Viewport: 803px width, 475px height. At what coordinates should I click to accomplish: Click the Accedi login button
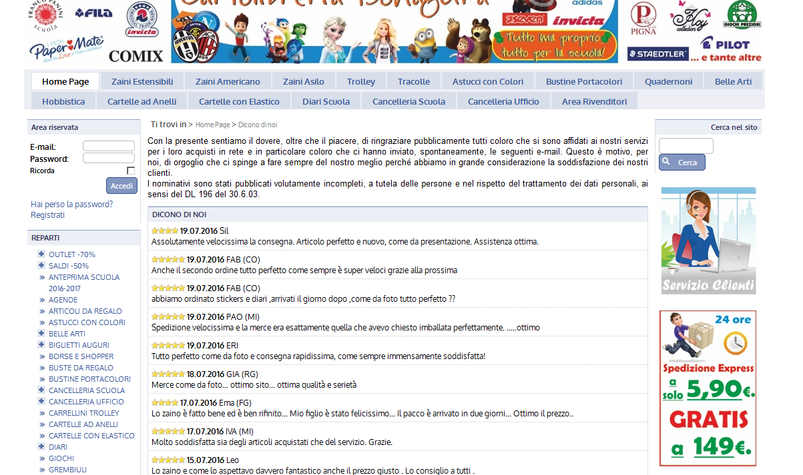[121, 186]
